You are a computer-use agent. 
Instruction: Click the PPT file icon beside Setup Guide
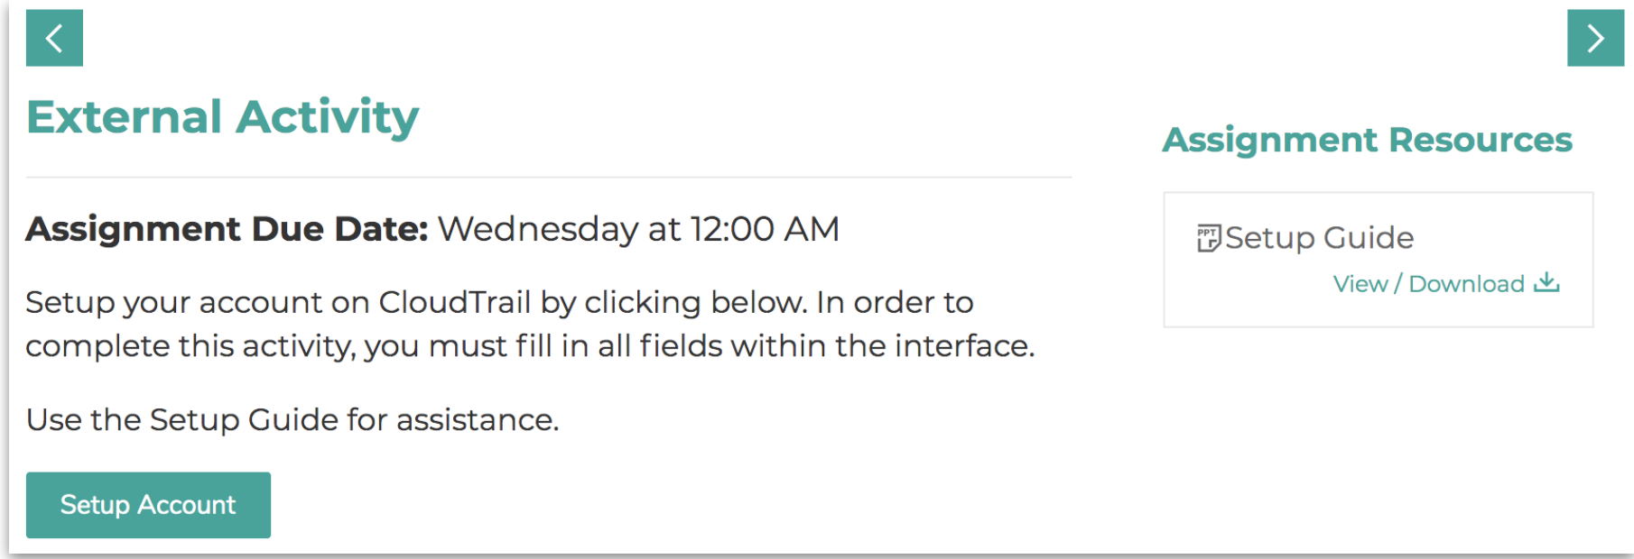click(x=1208, y=238)
